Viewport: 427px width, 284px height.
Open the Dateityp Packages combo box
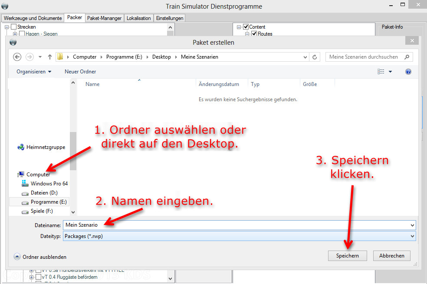240,236
